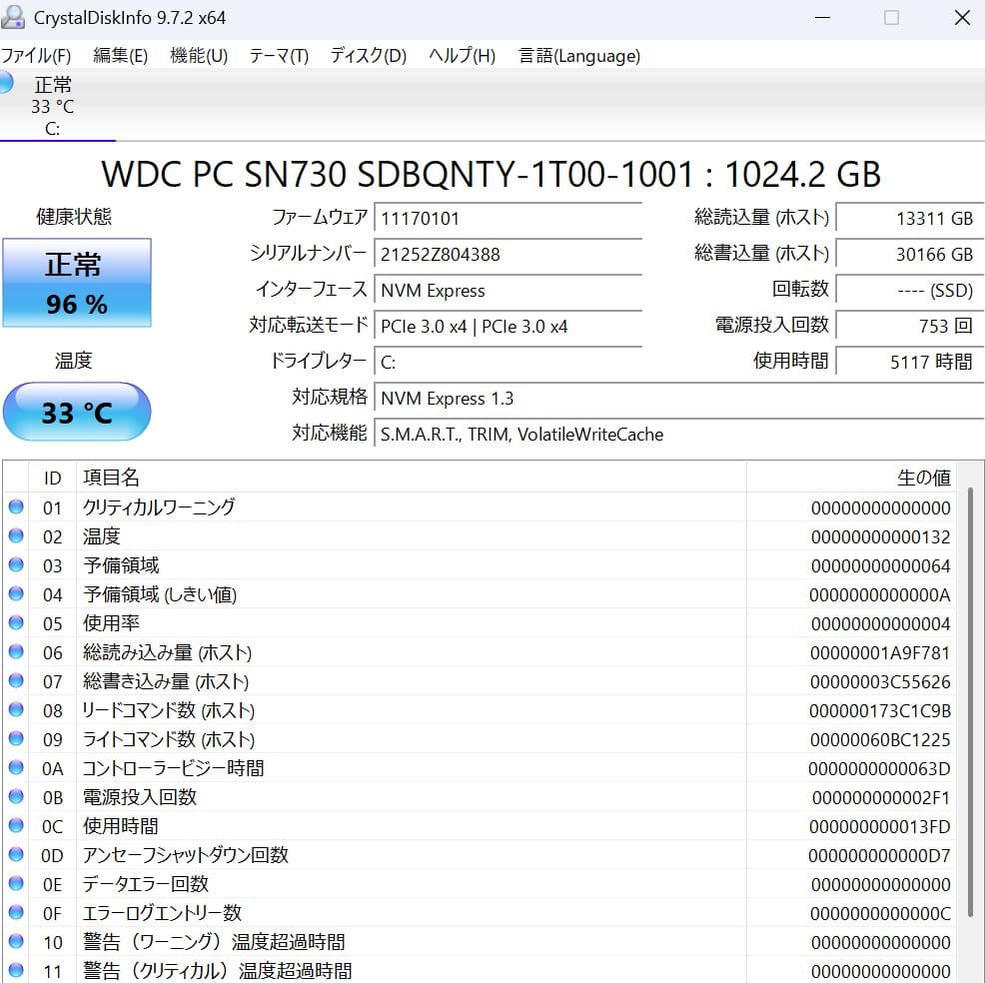Click the blue indicator beside クリティカルワーニング
Viewport: 985px width, 983px height.
tap(15, 507)
